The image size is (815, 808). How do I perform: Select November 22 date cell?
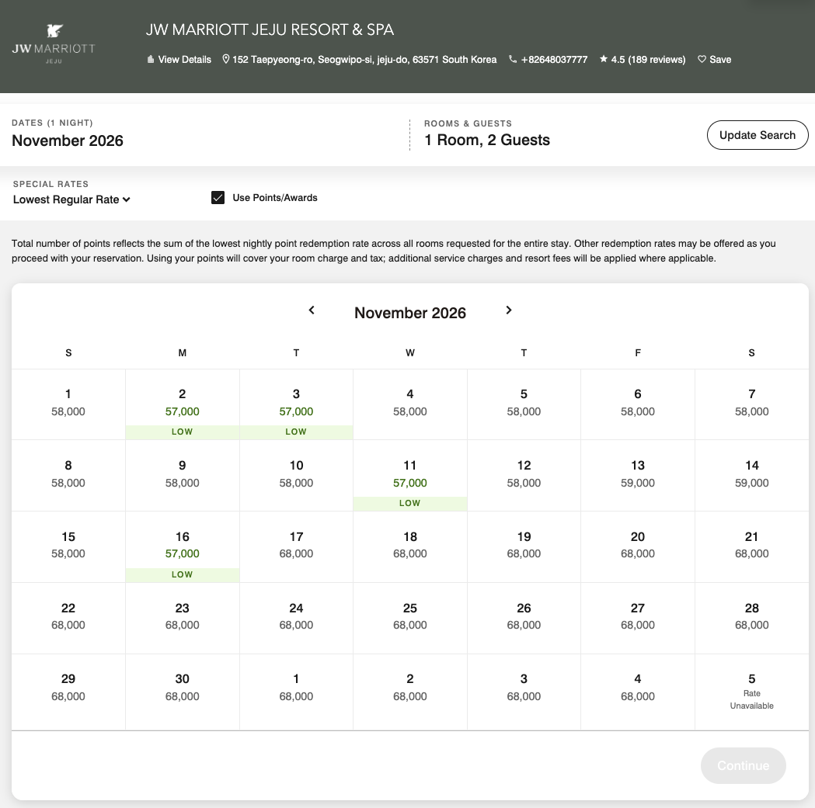coord(68,618)
